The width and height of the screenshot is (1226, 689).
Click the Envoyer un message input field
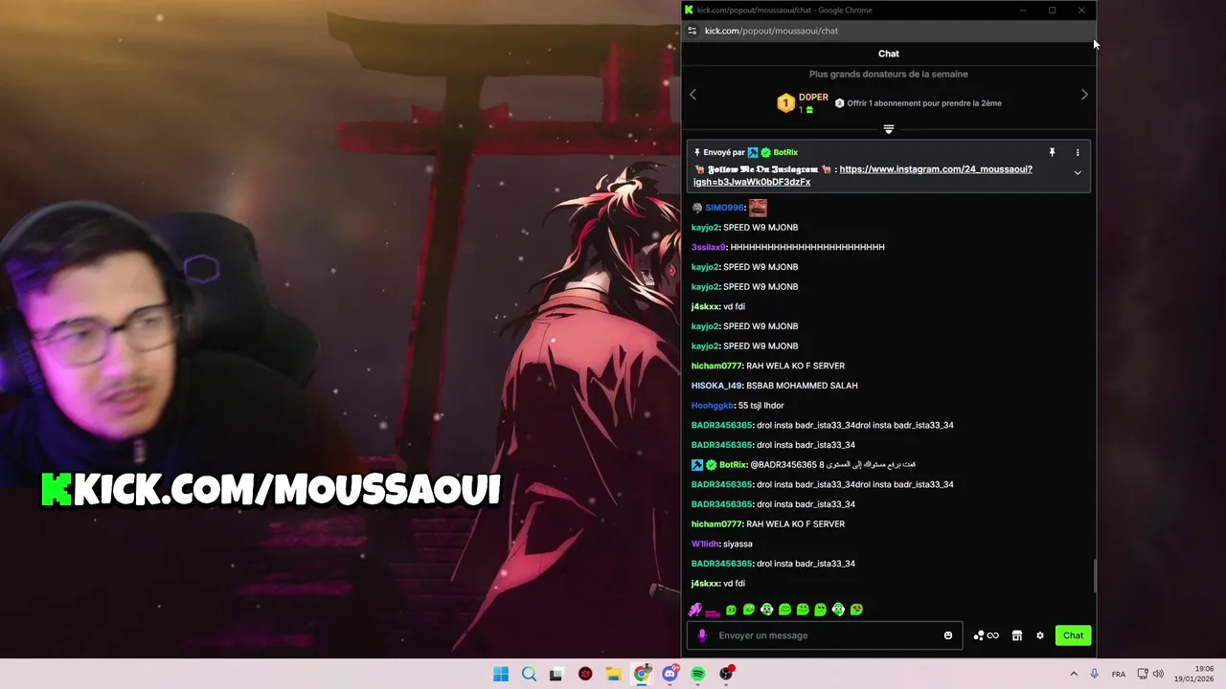coord(825,635)
